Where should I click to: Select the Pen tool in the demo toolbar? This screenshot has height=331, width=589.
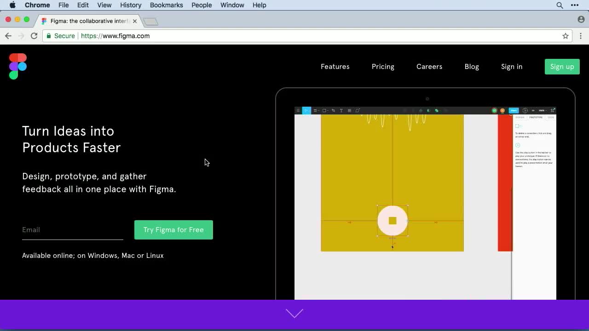tap(333, 110)
